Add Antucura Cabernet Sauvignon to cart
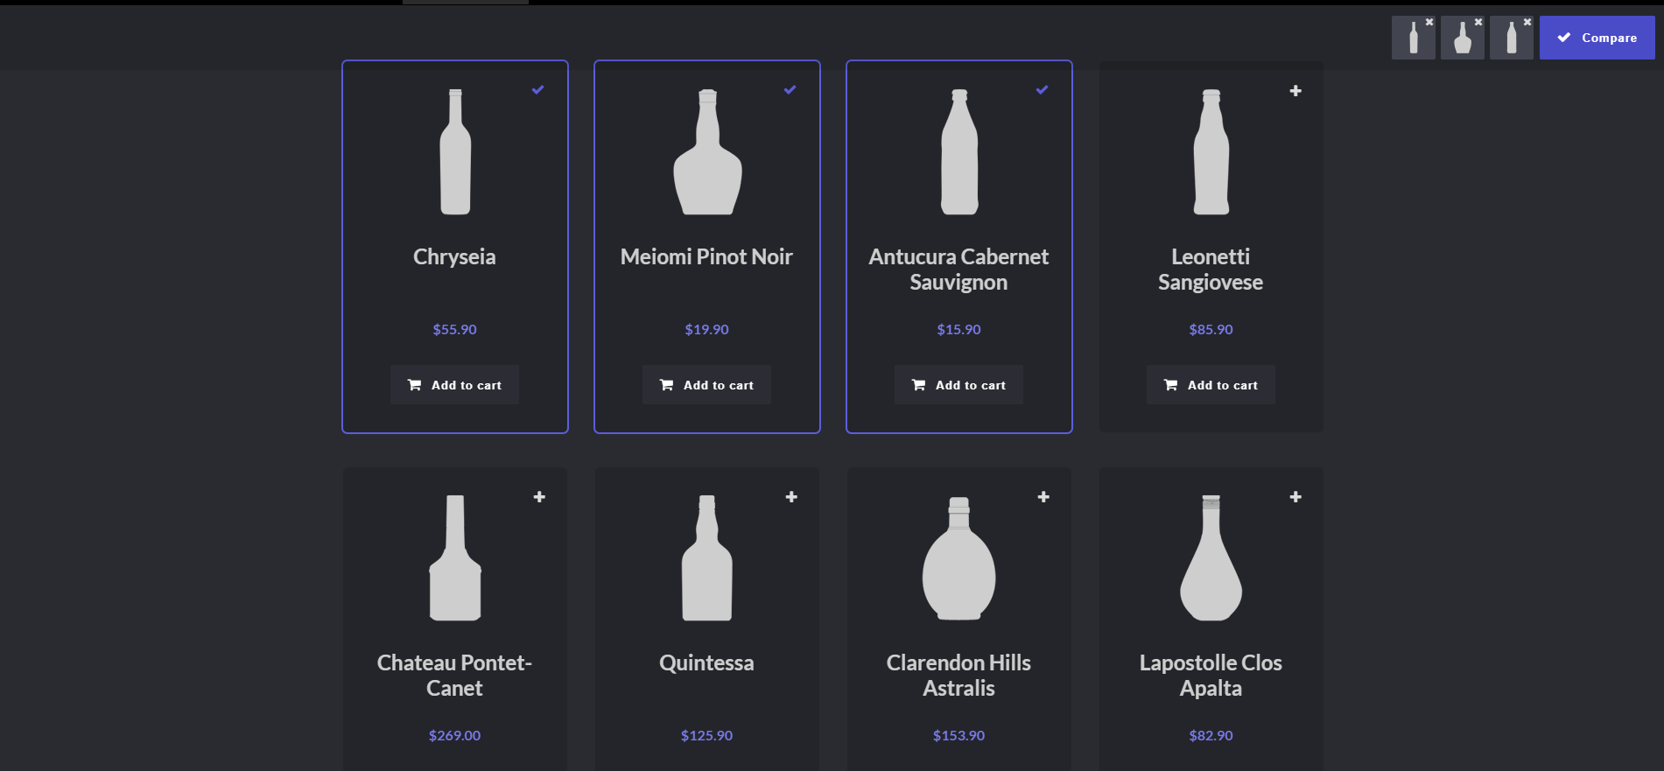This screenshot has width=1664, height=771. (959, 385)
